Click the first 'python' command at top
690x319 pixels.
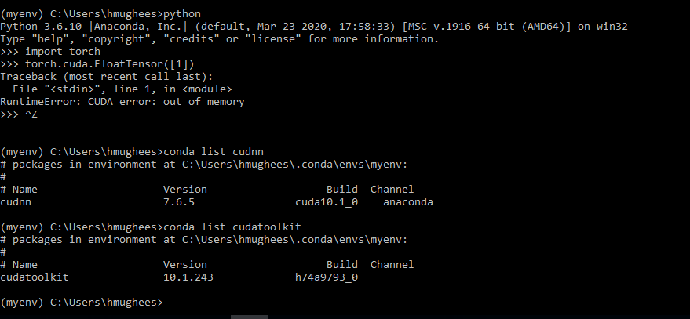click(182, 14)
